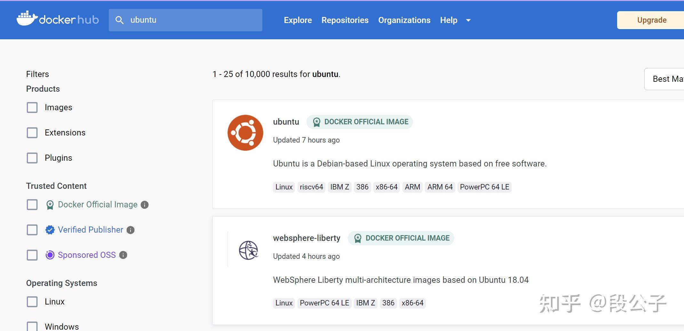Click the search magnifier icon
Viewport: 684px width, 331px height.
[120, 20]
